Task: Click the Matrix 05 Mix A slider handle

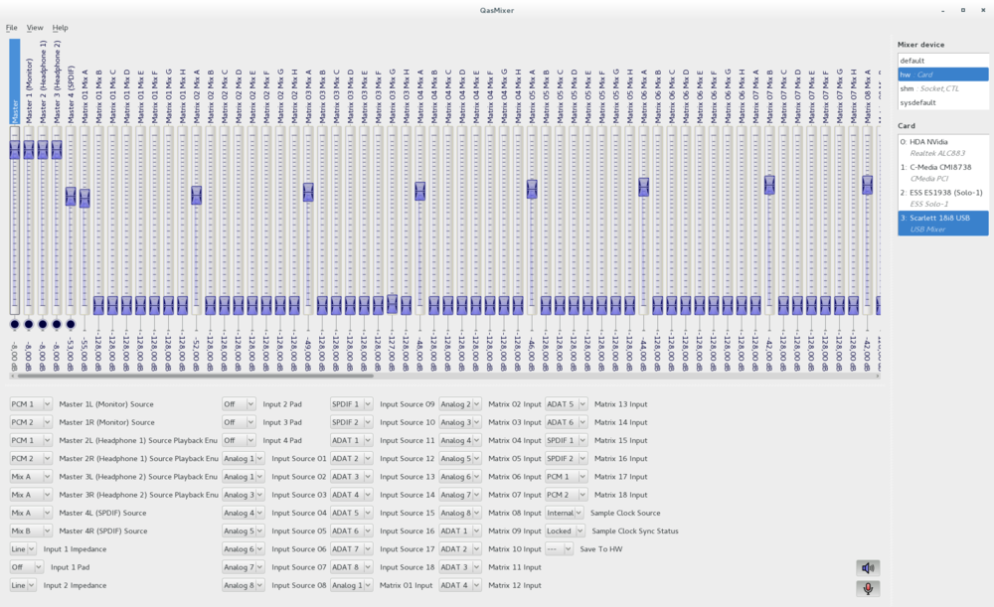Action: coord(532,189)
